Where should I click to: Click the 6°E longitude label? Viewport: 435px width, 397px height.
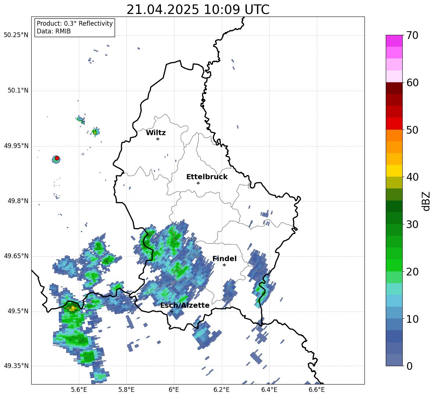pos(174,390)
